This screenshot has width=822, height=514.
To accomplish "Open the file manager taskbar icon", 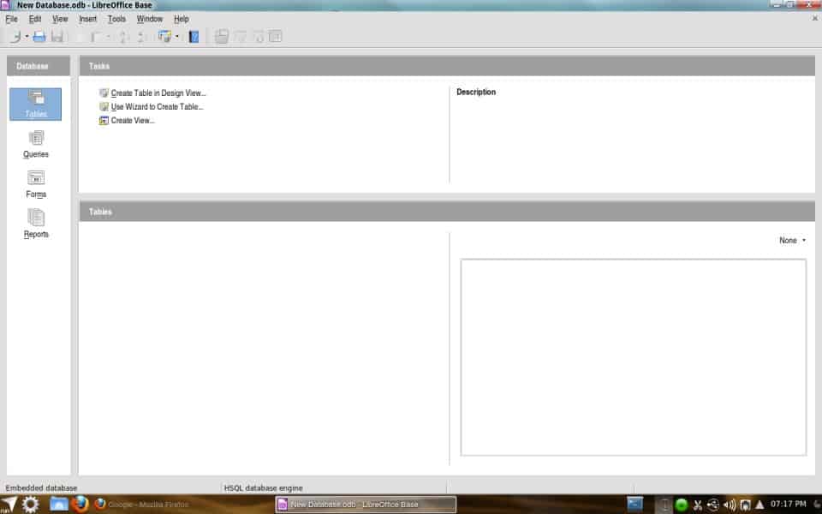I will 59,504.
